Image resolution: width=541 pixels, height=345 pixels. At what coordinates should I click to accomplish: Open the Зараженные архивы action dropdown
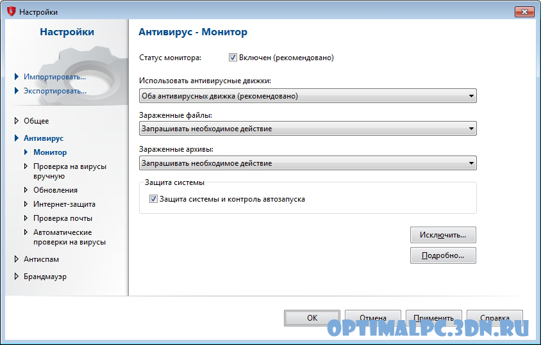(308, 163)
